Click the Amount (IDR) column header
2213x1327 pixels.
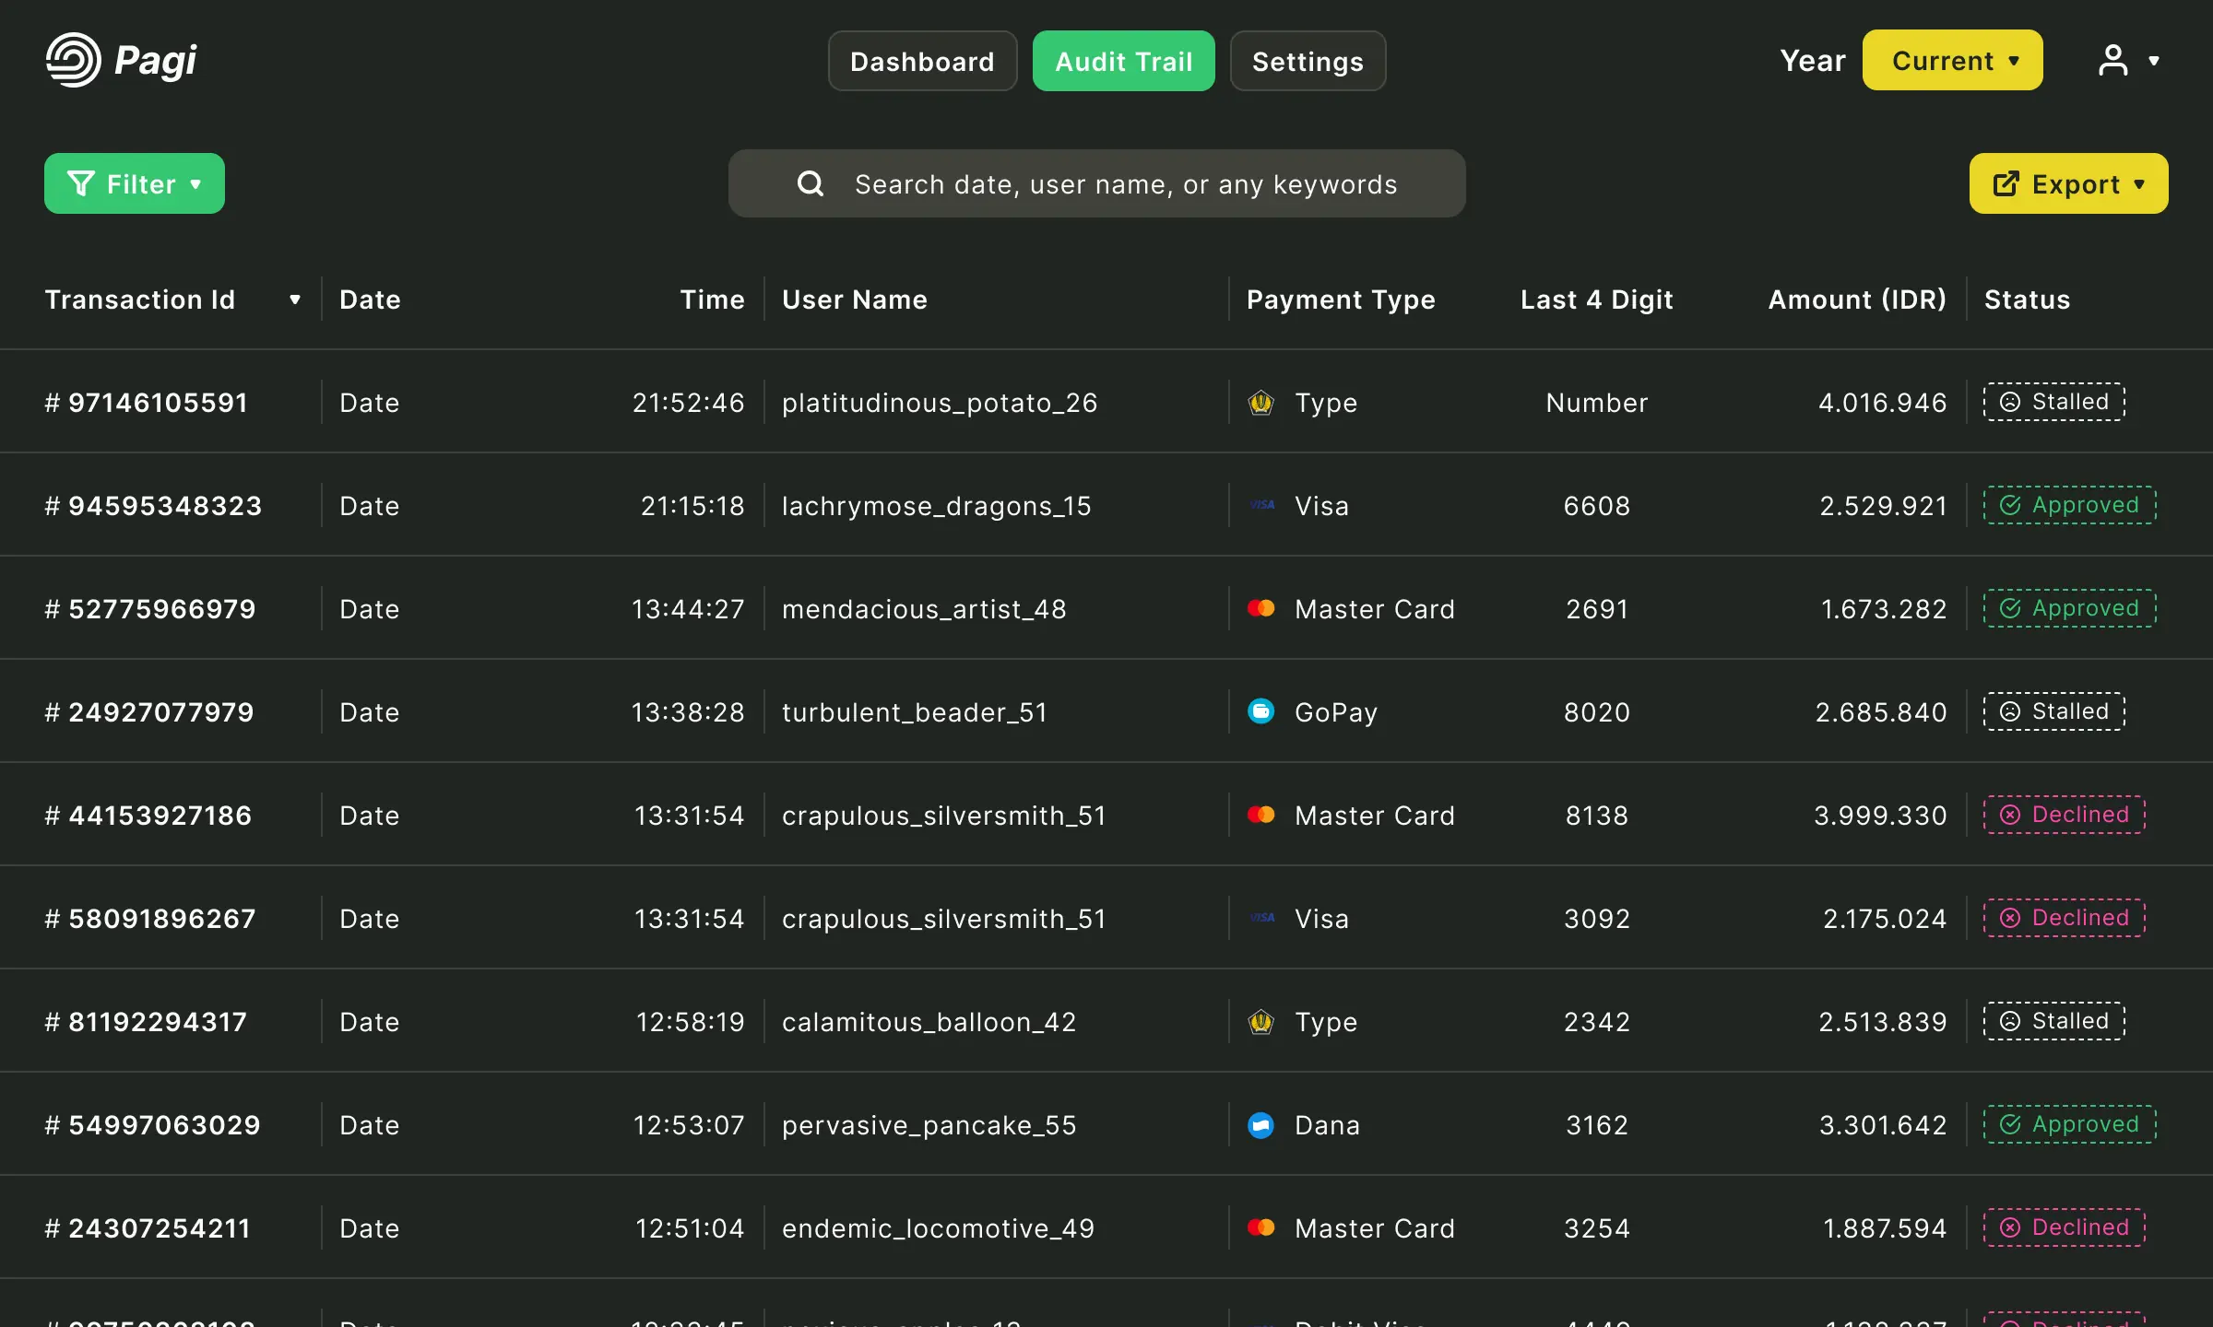tap(1857, 299)
